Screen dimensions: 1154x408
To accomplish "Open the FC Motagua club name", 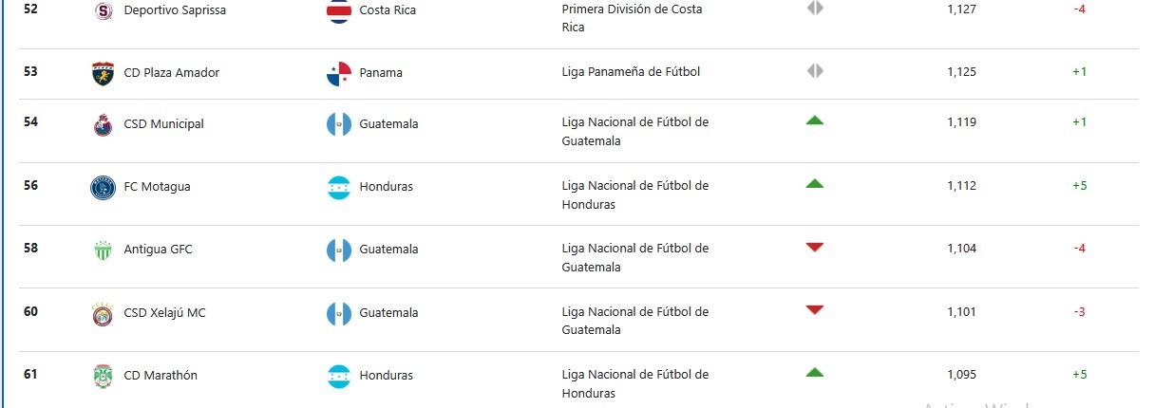I will click(x=157, y=186).
